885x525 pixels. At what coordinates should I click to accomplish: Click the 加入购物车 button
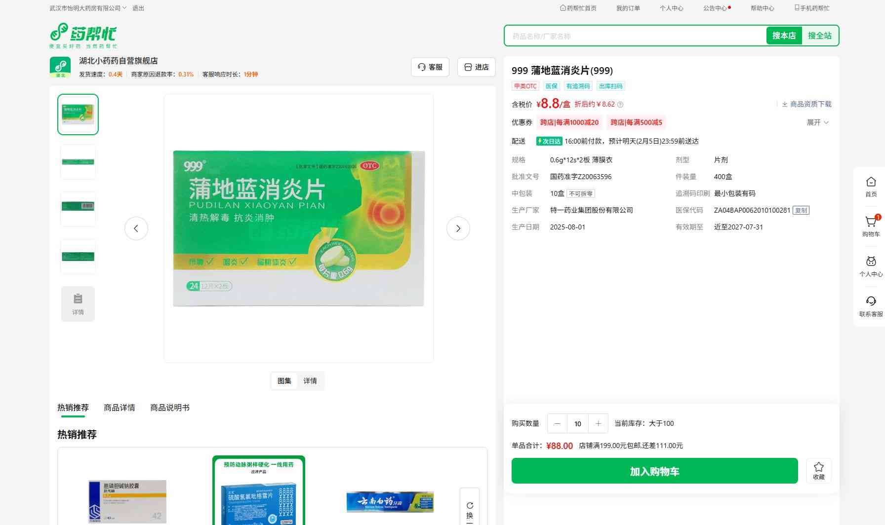654,471
